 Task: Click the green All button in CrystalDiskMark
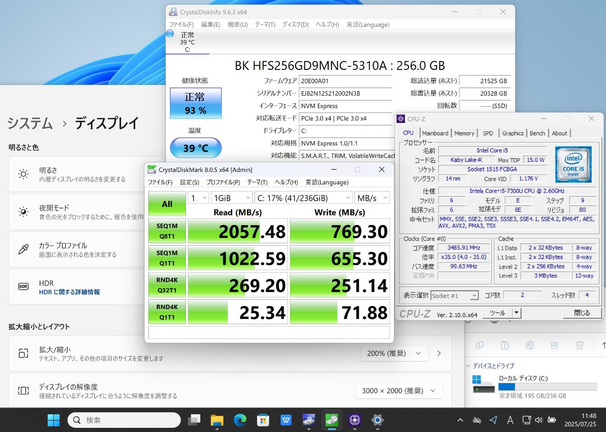167,204
